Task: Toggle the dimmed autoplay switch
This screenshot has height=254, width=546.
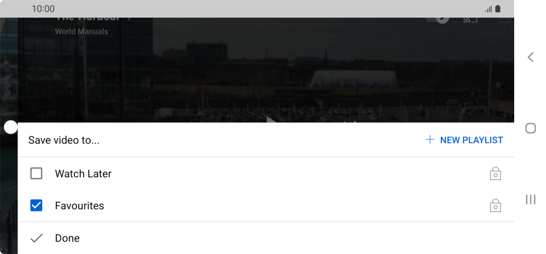Action: (x=437, y=19)
